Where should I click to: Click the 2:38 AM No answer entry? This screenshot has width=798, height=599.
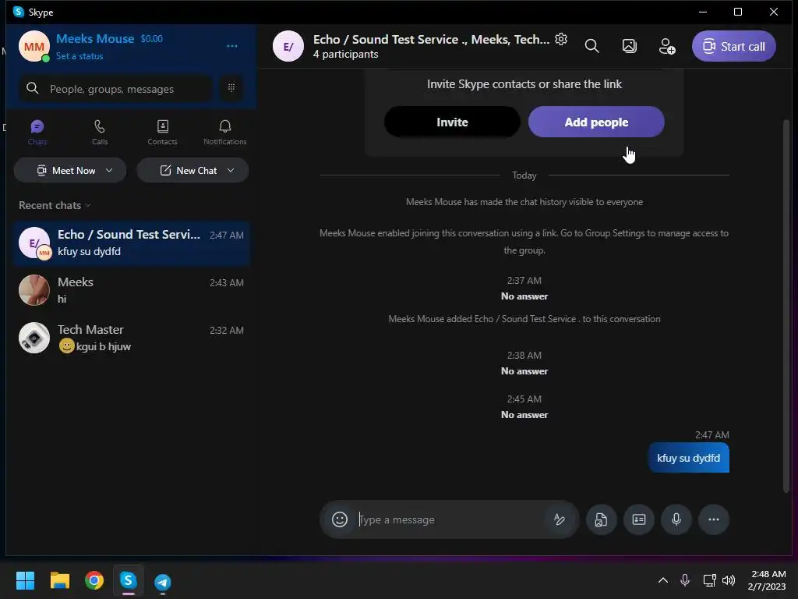(x=524, y=363)
